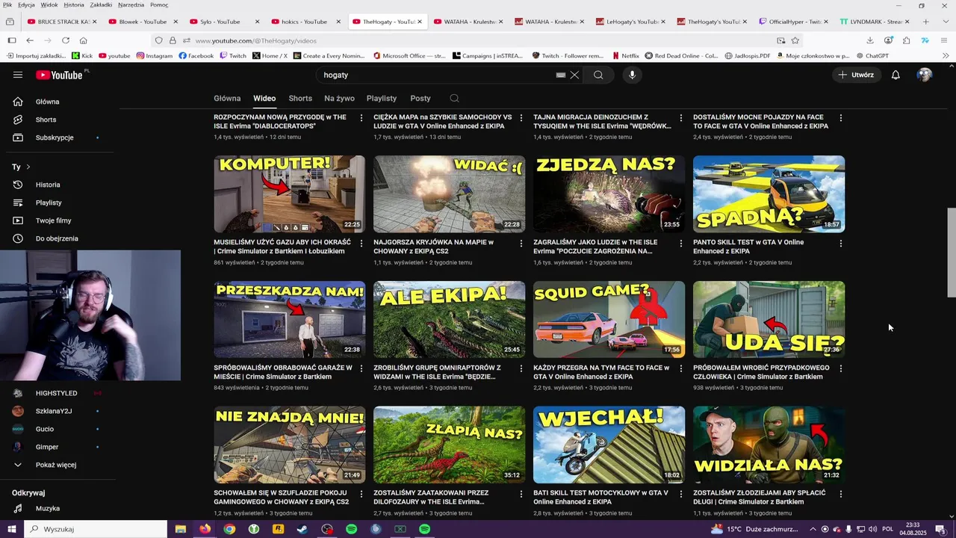The image size is (956, 538).
Task: Switch to the Na żywo channel tab
Action: click(x=339, y=98)
